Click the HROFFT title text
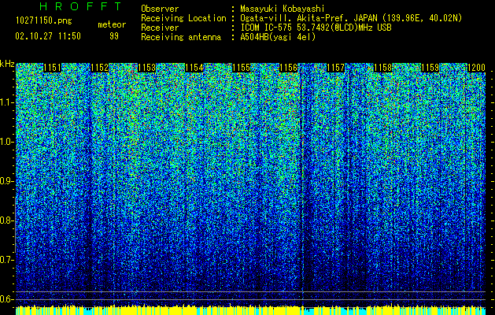495x315 pixels. pyautogui.click(x=81, y=6)
